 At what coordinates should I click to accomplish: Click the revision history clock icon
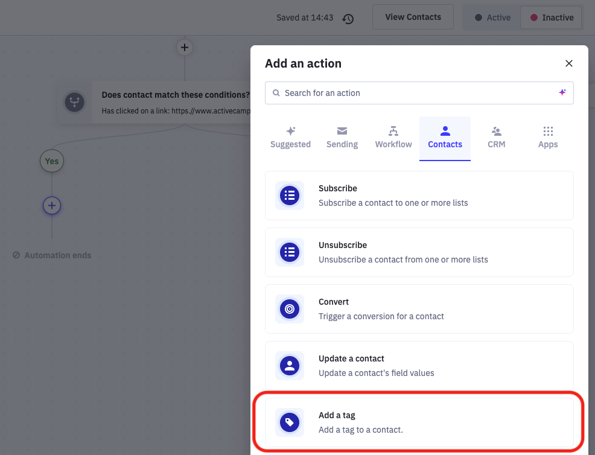pos(348,19)
